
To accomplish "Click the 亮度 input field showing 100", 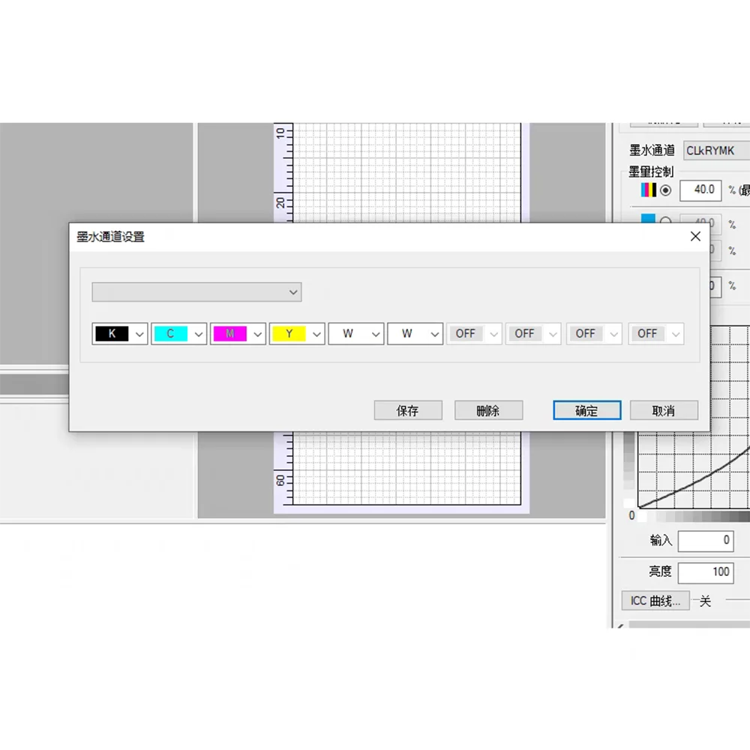I will (705, 572).
